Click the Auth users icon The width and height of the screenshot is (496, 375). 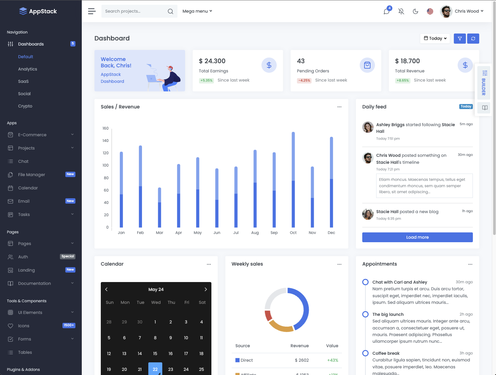click(x=10, y=257)
